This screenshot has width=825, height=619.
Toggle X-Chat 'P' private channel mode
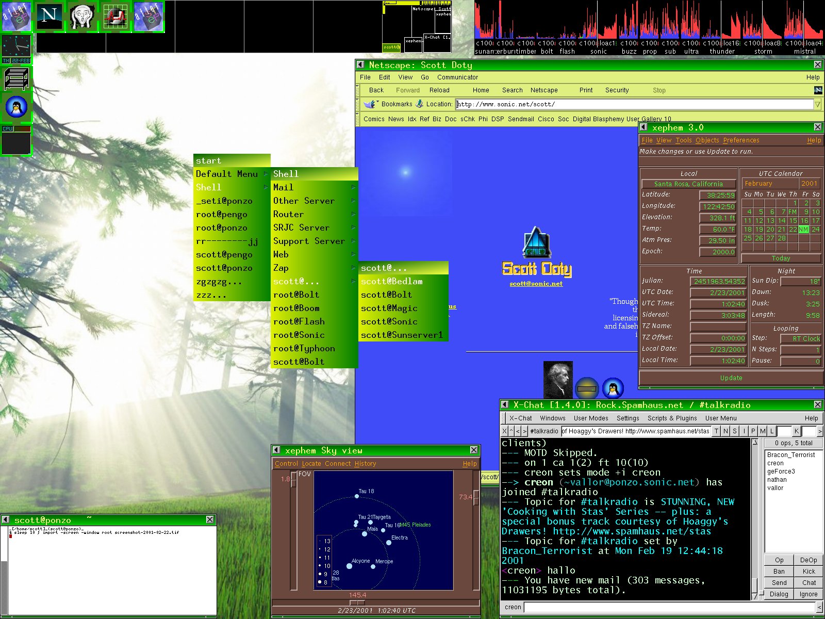click(753, 431)
